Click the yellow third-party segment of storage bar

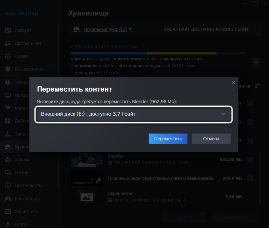[x=182, y=53]
